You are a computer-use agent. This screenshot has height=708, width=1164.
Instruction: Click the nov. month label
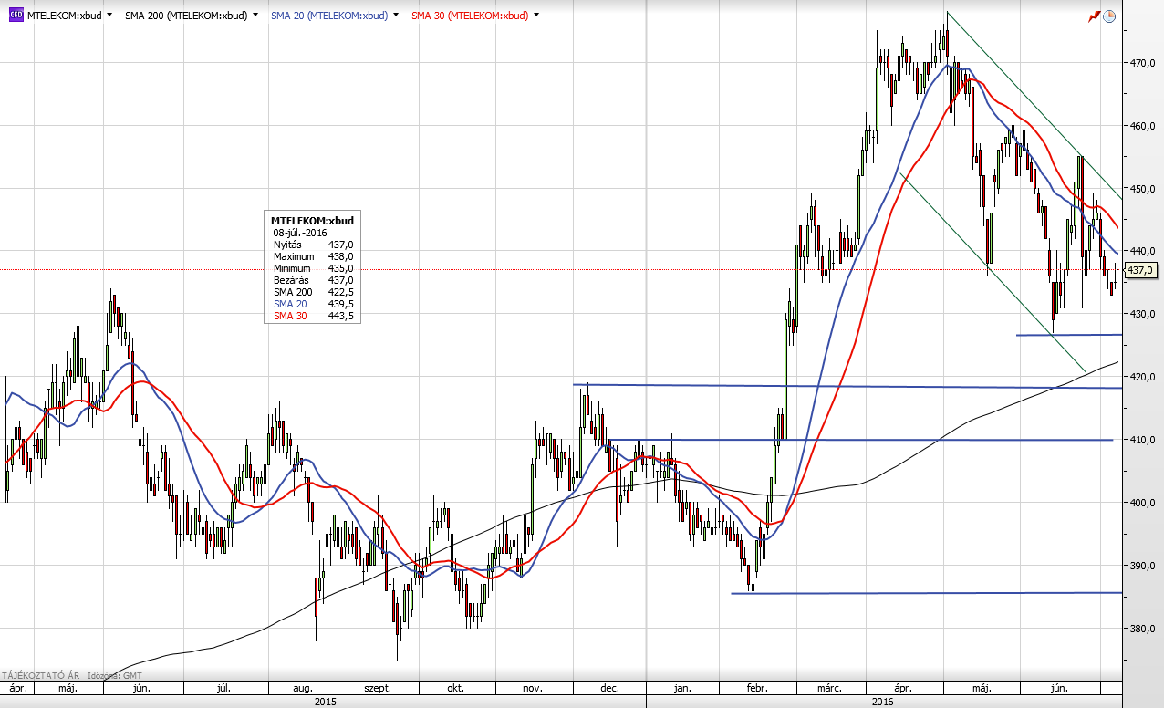534,689
